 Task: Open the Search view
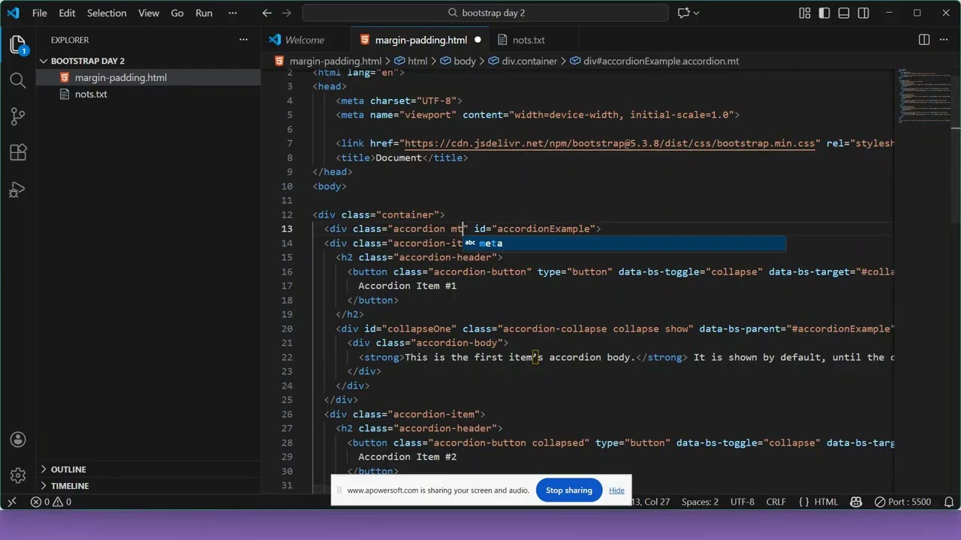tap(18, 80)
